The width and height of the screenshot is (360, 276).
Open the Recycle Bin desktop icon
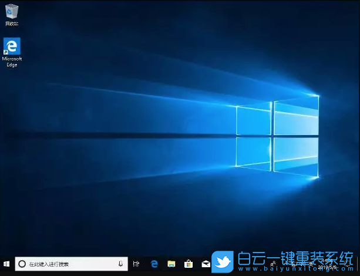point(12,15)
